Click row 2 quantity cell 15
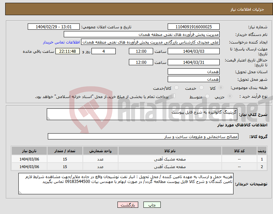 65,167
